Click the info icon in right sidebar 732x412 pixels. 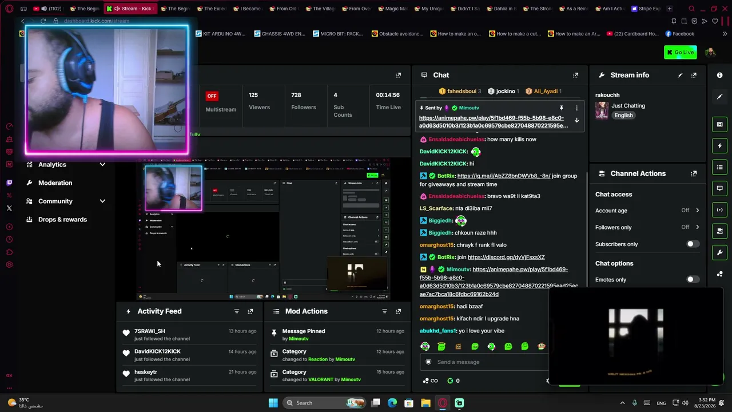click(x=719, y=75)
